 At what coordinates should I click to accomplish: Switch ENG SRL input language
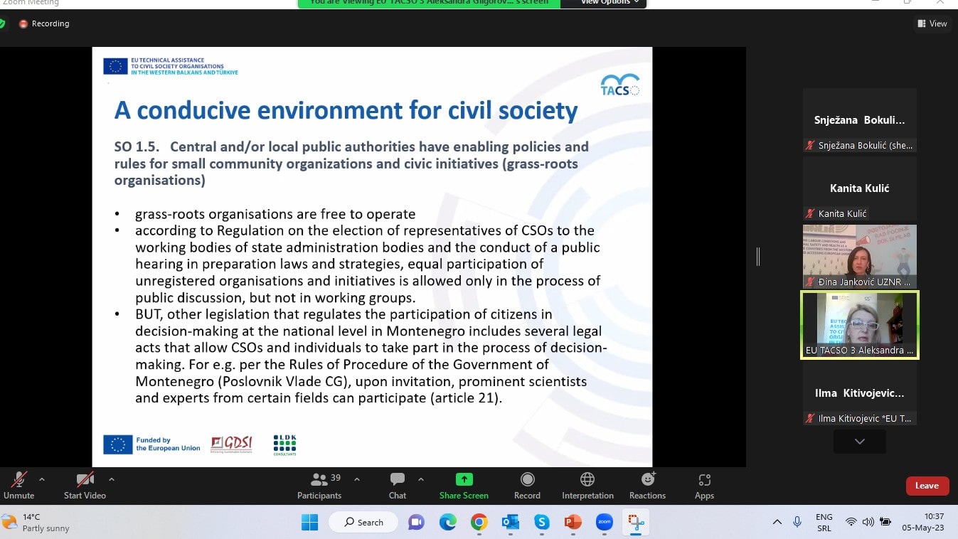pos(824,523)
